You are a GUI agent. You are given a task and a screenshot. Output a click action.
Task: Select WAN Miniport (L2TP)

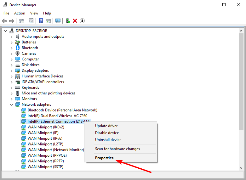pos(45,144)
